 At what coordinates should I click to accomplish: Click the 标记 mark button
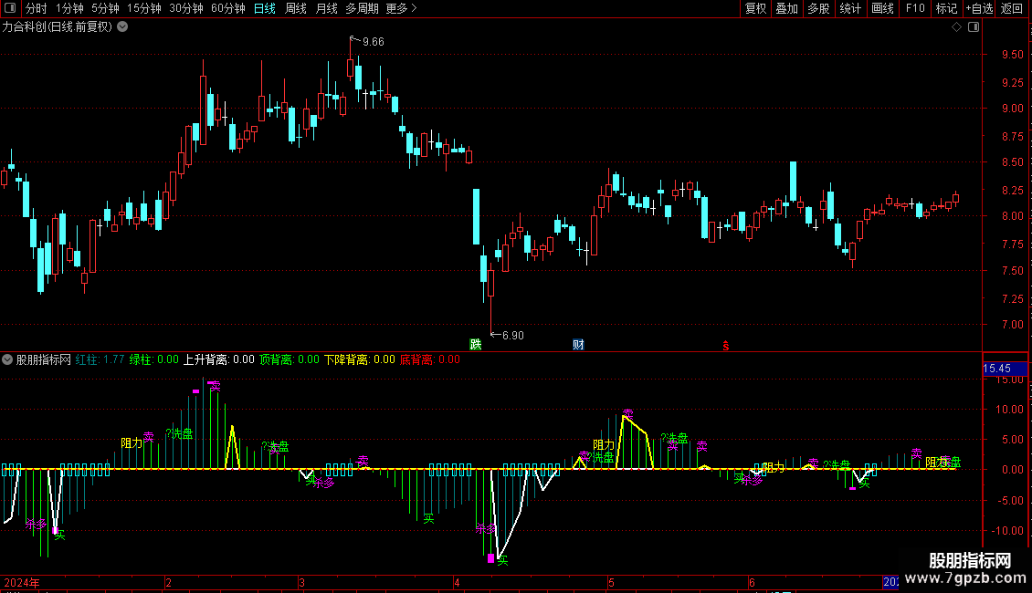coord(946,8)
